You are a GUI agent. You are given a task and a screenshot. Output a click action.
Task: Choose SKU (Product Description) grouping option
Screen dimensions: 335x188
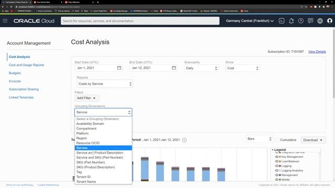(103, 167)
